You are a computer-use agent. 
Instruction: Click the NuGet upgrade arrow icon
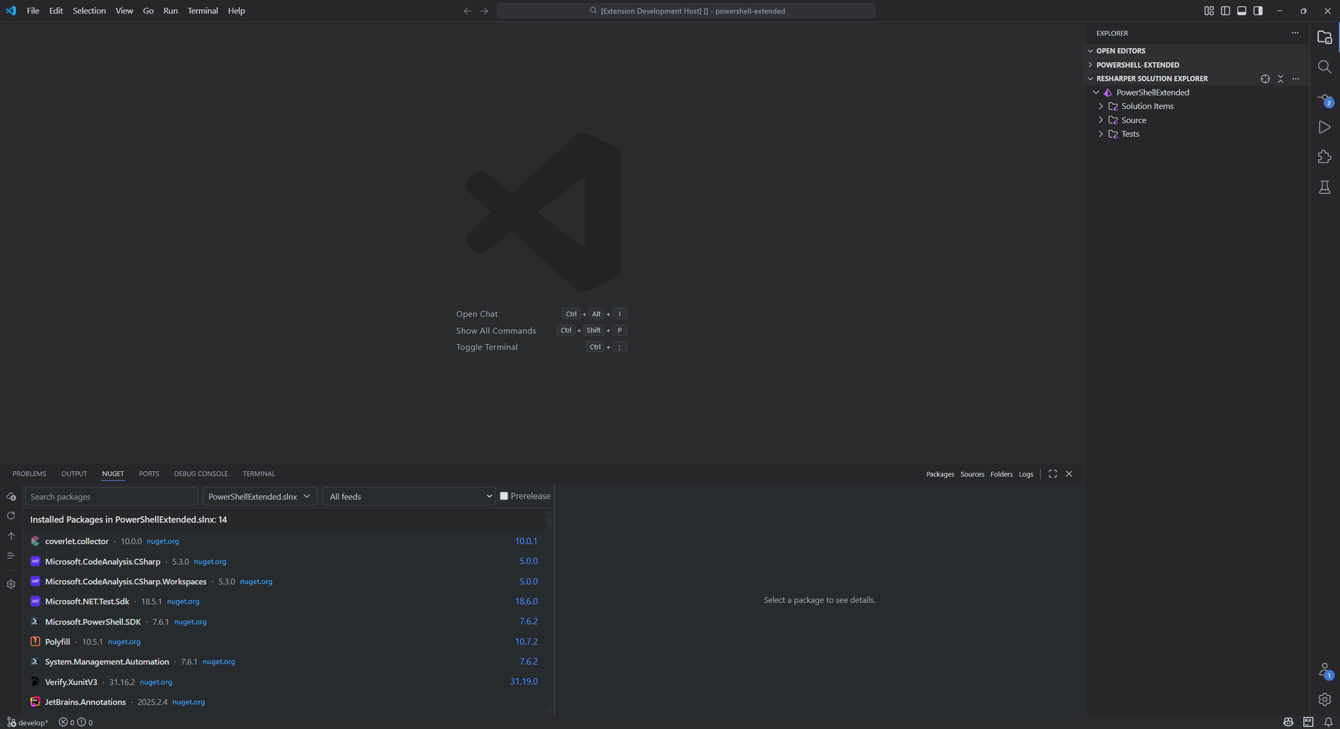[x=11, y=536]
